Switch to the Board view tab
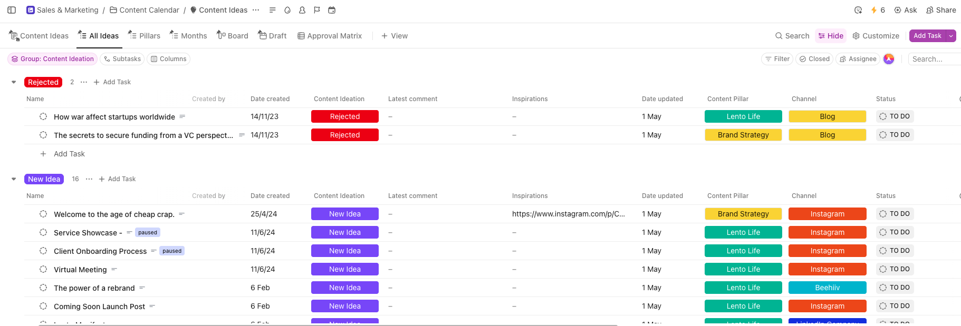The image size is (961, 326). [x=232, y=36]
